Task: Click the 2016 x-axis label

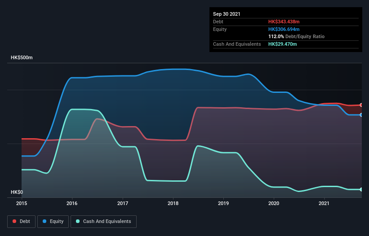Action: pyautogui.click(x=72, y=203)
